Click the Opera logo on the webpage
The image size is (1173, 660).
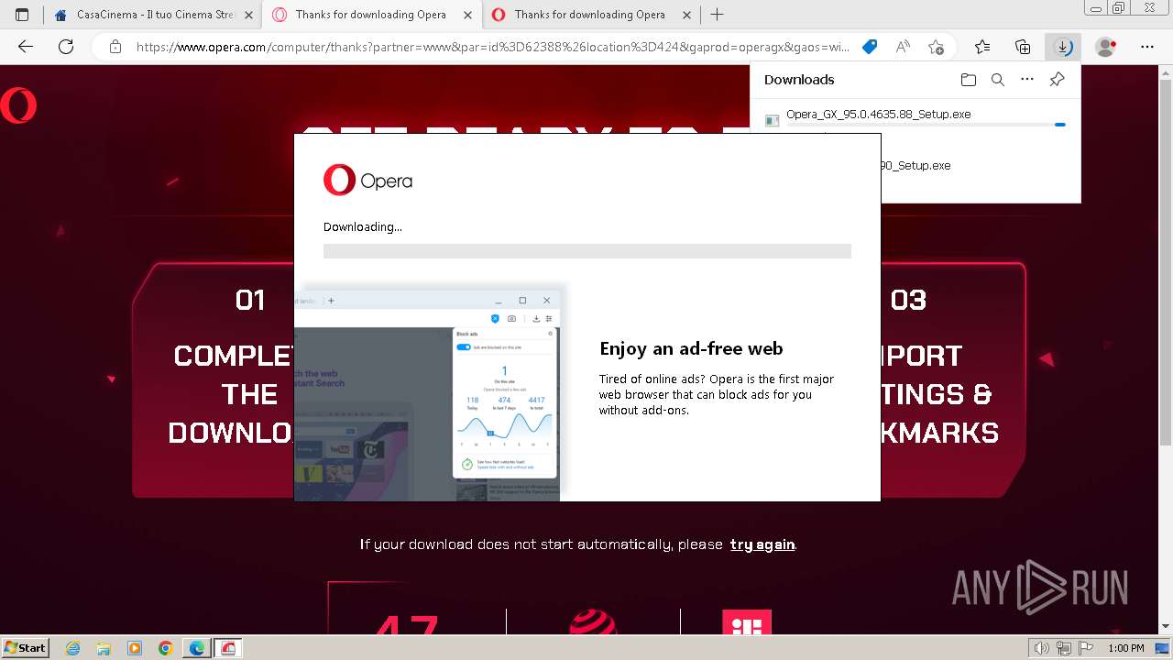click(18, 105)
